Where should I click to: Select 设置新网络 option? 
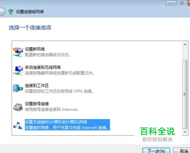pos(35,49)
